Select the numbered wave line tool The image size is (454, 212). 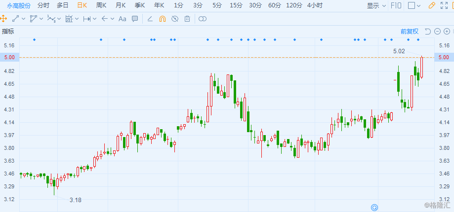click(x=51, y=19)
